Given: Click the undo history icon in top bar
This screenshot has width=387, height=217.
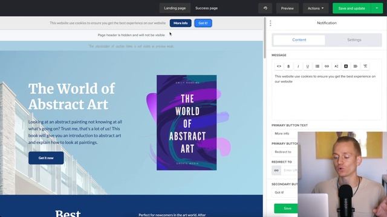Looking at the screenshot, I should (x=265, y=8).
